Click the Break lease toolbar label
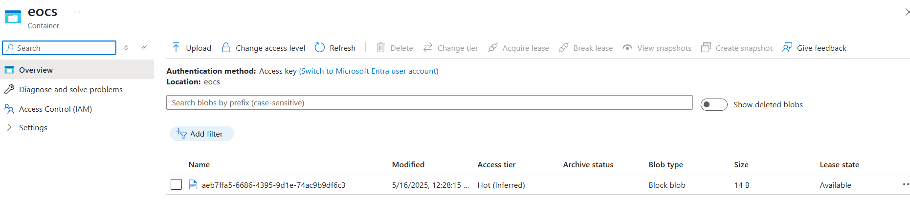910x219 pixels. pyautogui.click(x=593, y=48)
